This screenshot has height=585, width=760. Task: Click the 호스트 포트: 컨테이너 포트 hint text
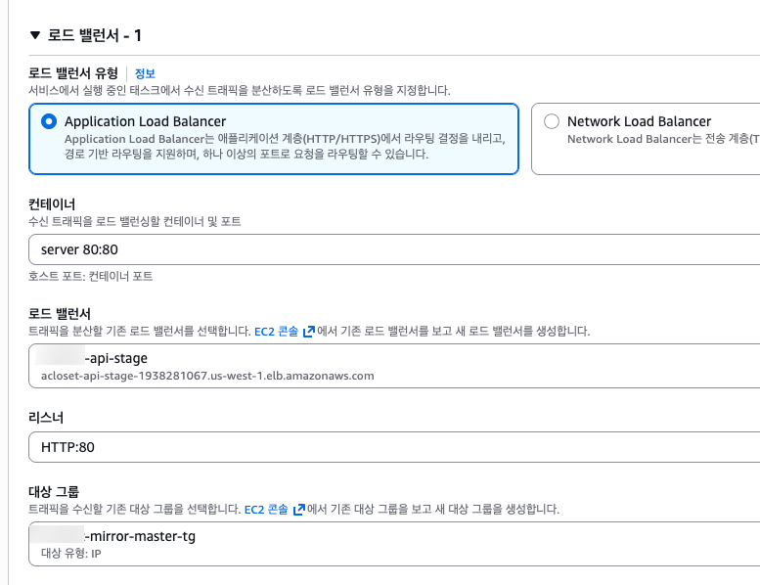(90, 276)
